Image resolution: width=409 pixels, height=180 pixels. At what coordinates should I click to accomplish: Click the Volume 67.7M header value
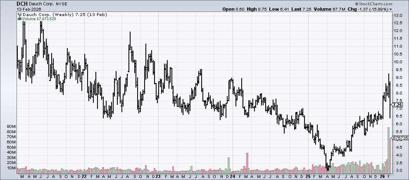pyautogui.click(x=330, y=9)
